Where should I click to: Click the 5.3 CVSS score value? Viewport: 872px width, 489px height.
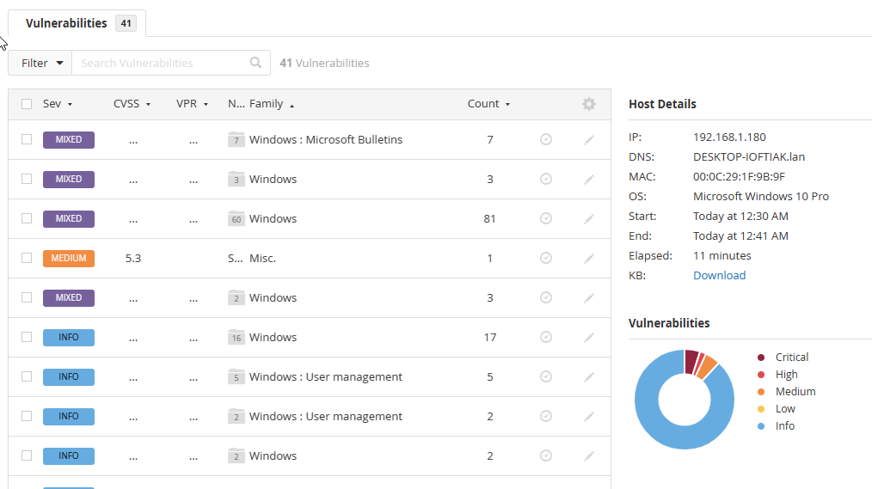pyautogui.click(x=133, y=259)
